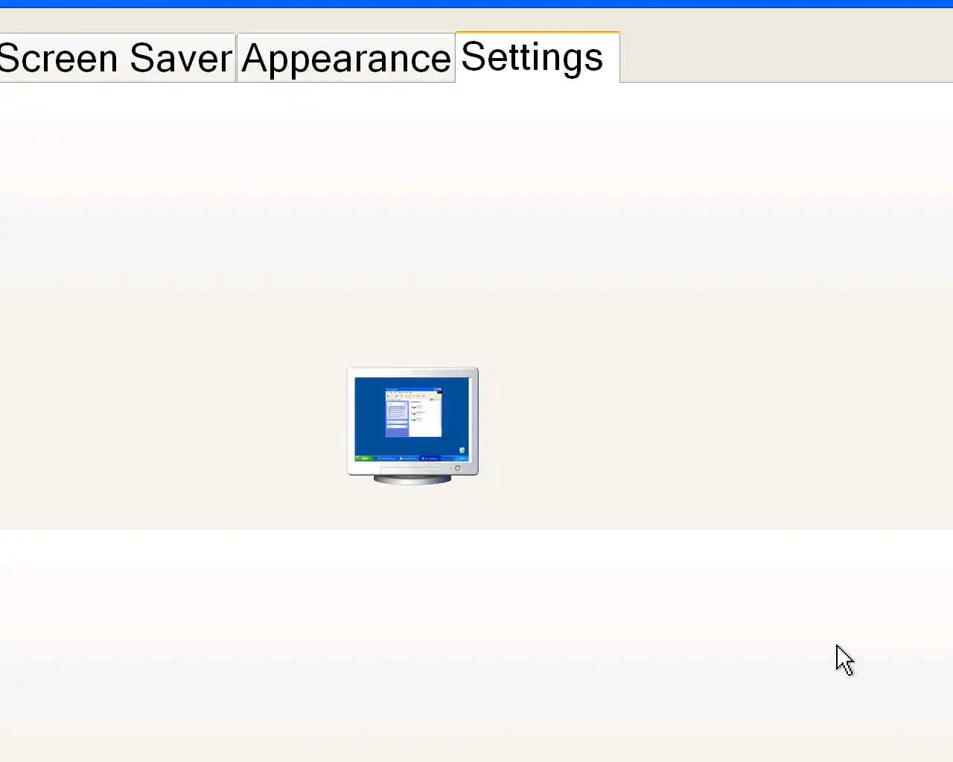Click the taskbar buttons inside the monitor preview
The height and width of the screenshot is (762, 953).
pyautogui.click(x=408, y=458)
